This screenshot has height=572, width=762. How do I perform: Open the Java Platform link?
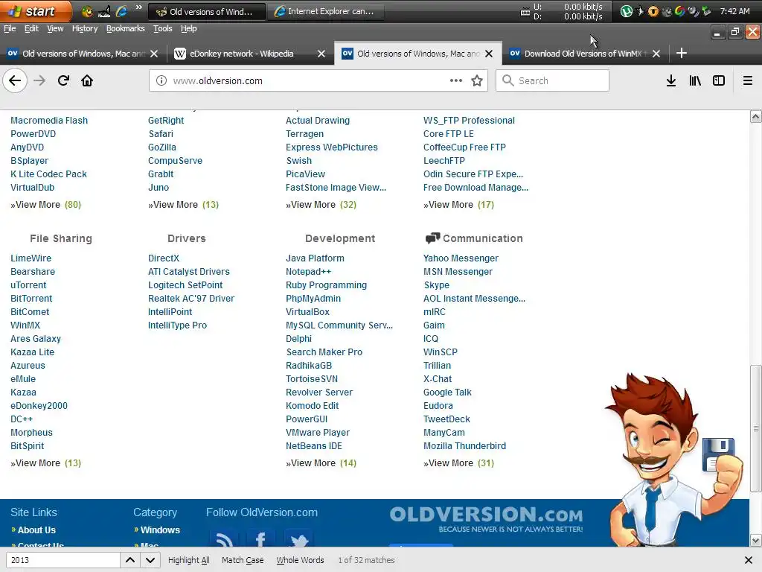click(315, 258)
